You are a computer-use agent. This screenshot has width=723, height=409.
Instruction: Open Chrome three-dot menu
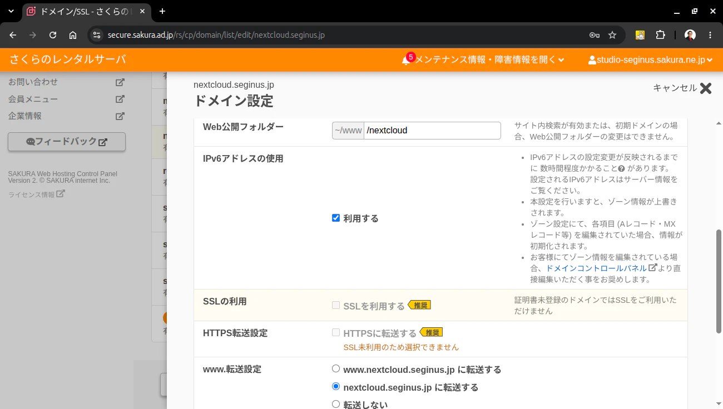pyautogui.click(x=710, y=35)
